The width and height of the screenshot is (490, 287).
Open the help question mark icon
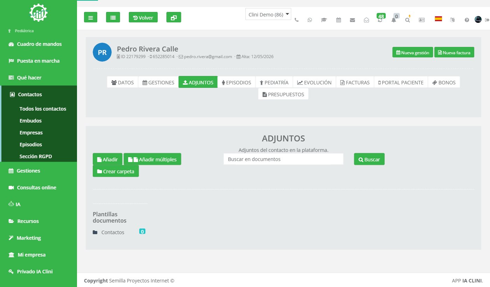[x=467, y=20]
